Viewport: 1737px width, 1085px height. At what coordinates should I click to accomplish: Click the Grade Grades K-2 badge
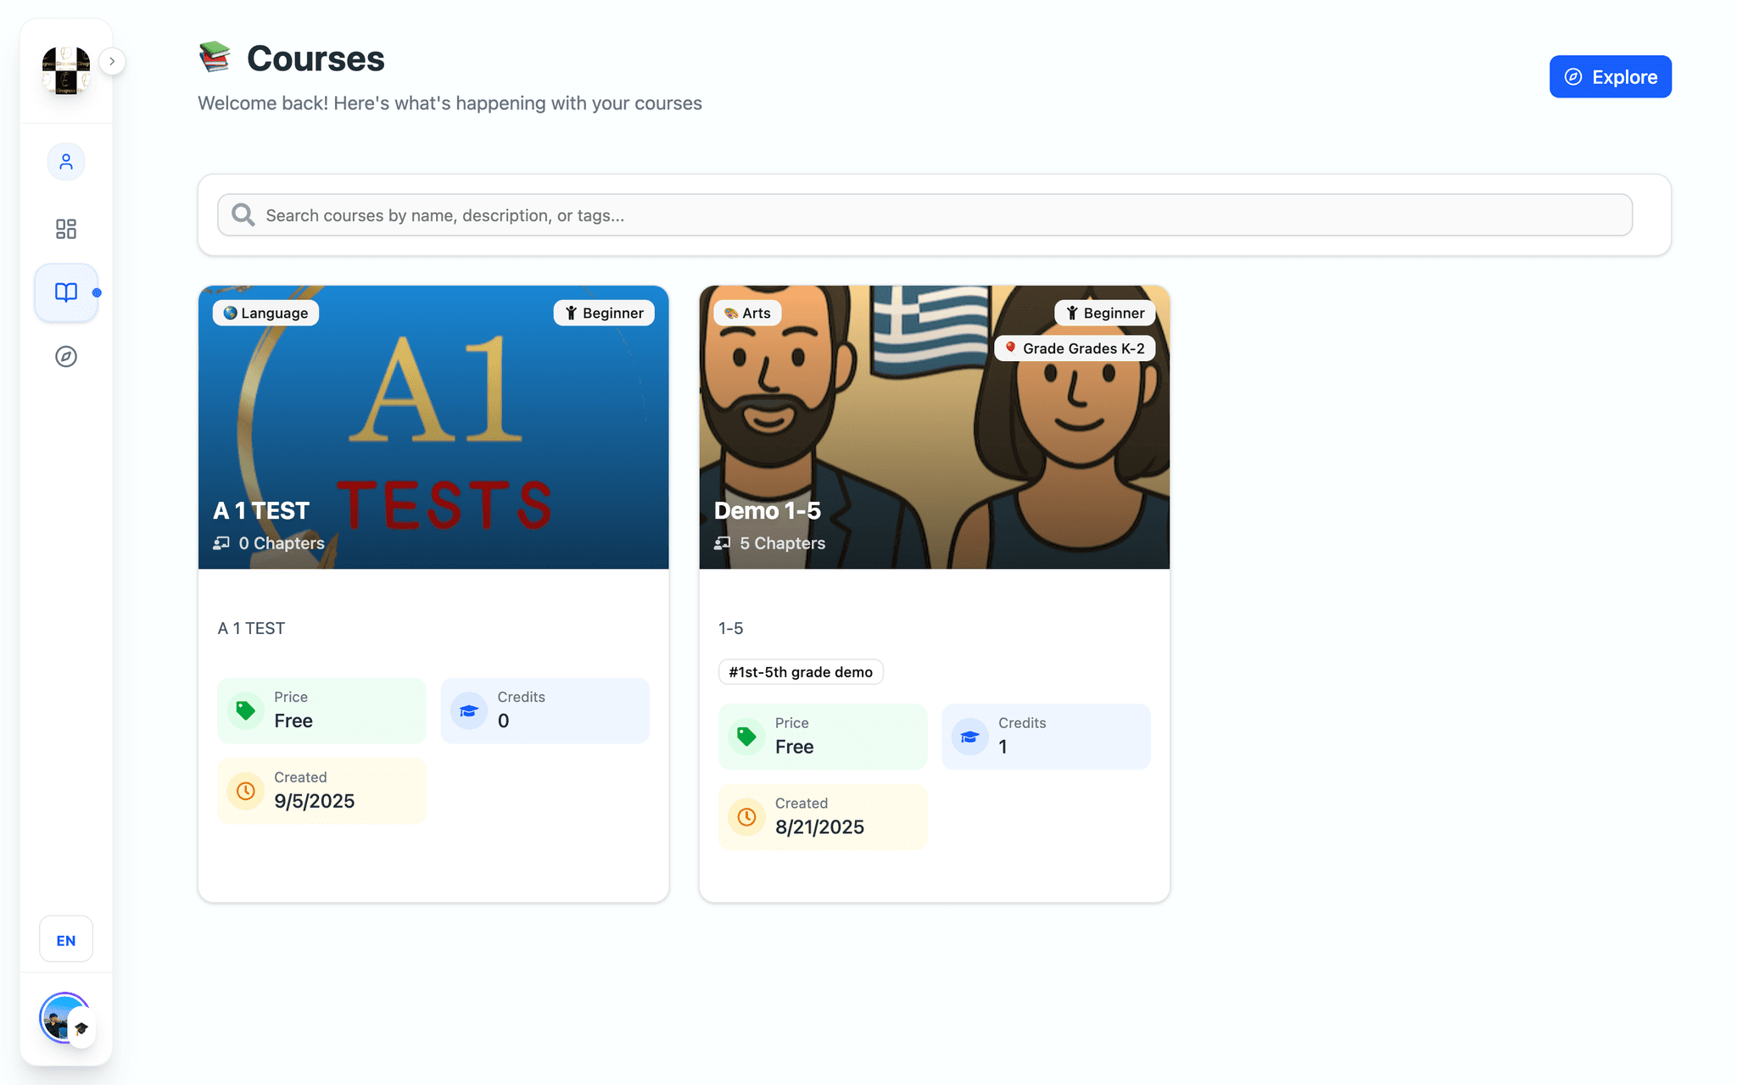(1075, 348)
